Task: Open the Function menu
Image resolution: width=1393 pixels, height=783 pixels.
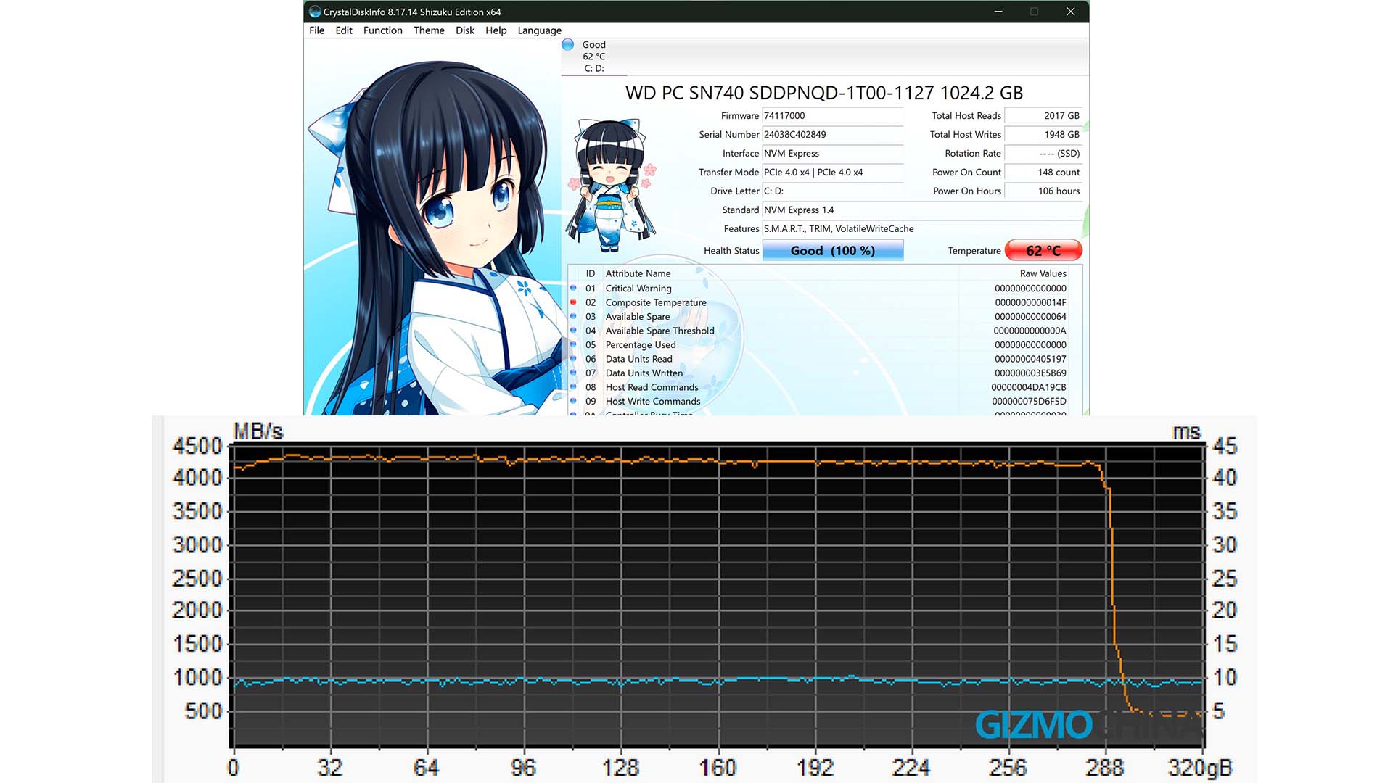Action: [x=382, y=30]
